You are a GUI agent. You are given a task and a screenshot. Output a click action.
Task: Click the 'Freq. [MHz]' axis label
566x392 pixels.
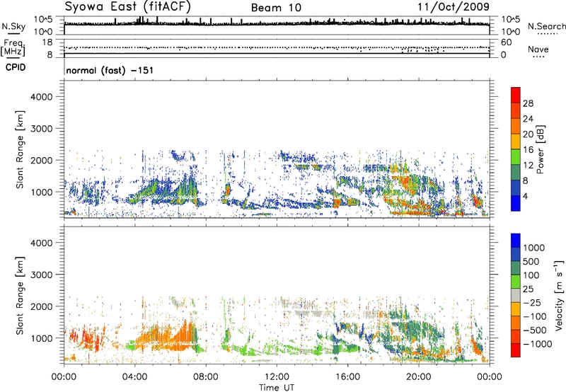pos(13,47)
